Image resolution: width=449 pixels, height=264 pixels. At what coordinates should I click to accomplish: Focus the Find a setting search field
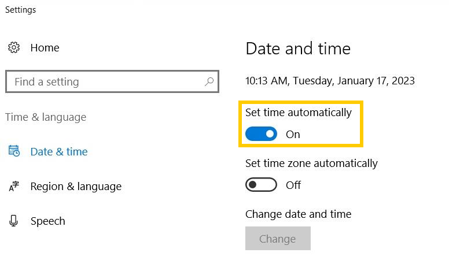pyautogui.click(x=112, y=81)
